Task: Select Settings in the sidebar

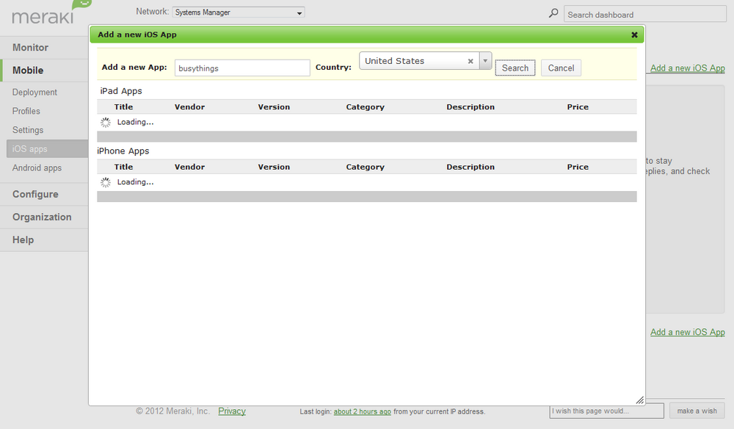Action: pos(28,130)
